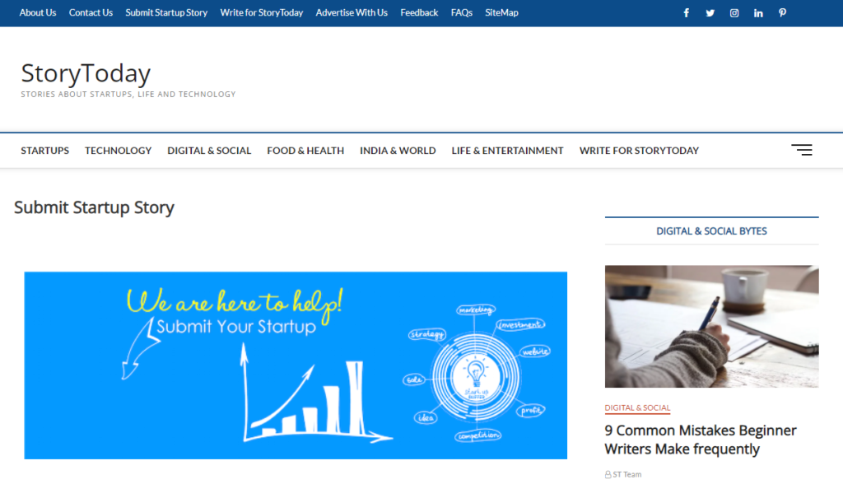
Task: Open the Facebook social icon
Action: pyautogui.click(x=686, y=13)
